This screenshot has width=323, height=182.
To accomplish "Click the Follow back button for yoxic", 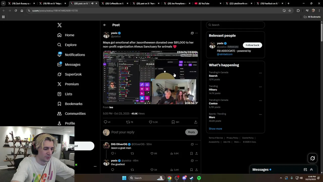I will [252, 45].
